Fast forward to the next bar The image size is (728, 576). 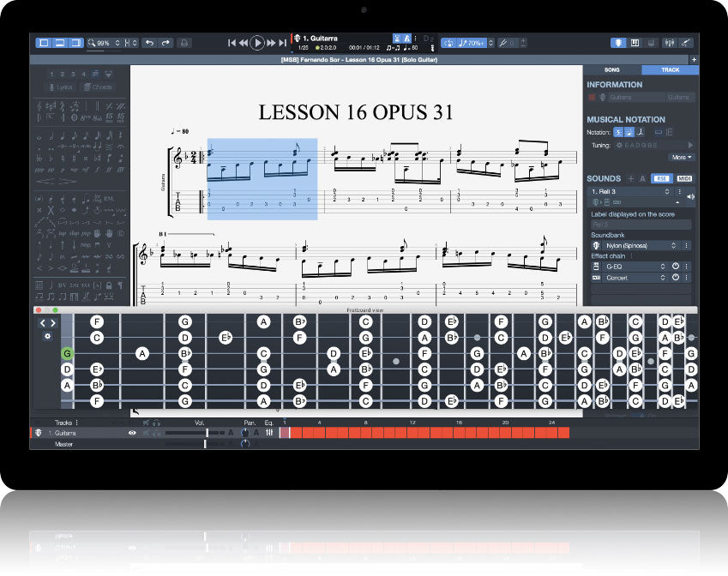271,43
